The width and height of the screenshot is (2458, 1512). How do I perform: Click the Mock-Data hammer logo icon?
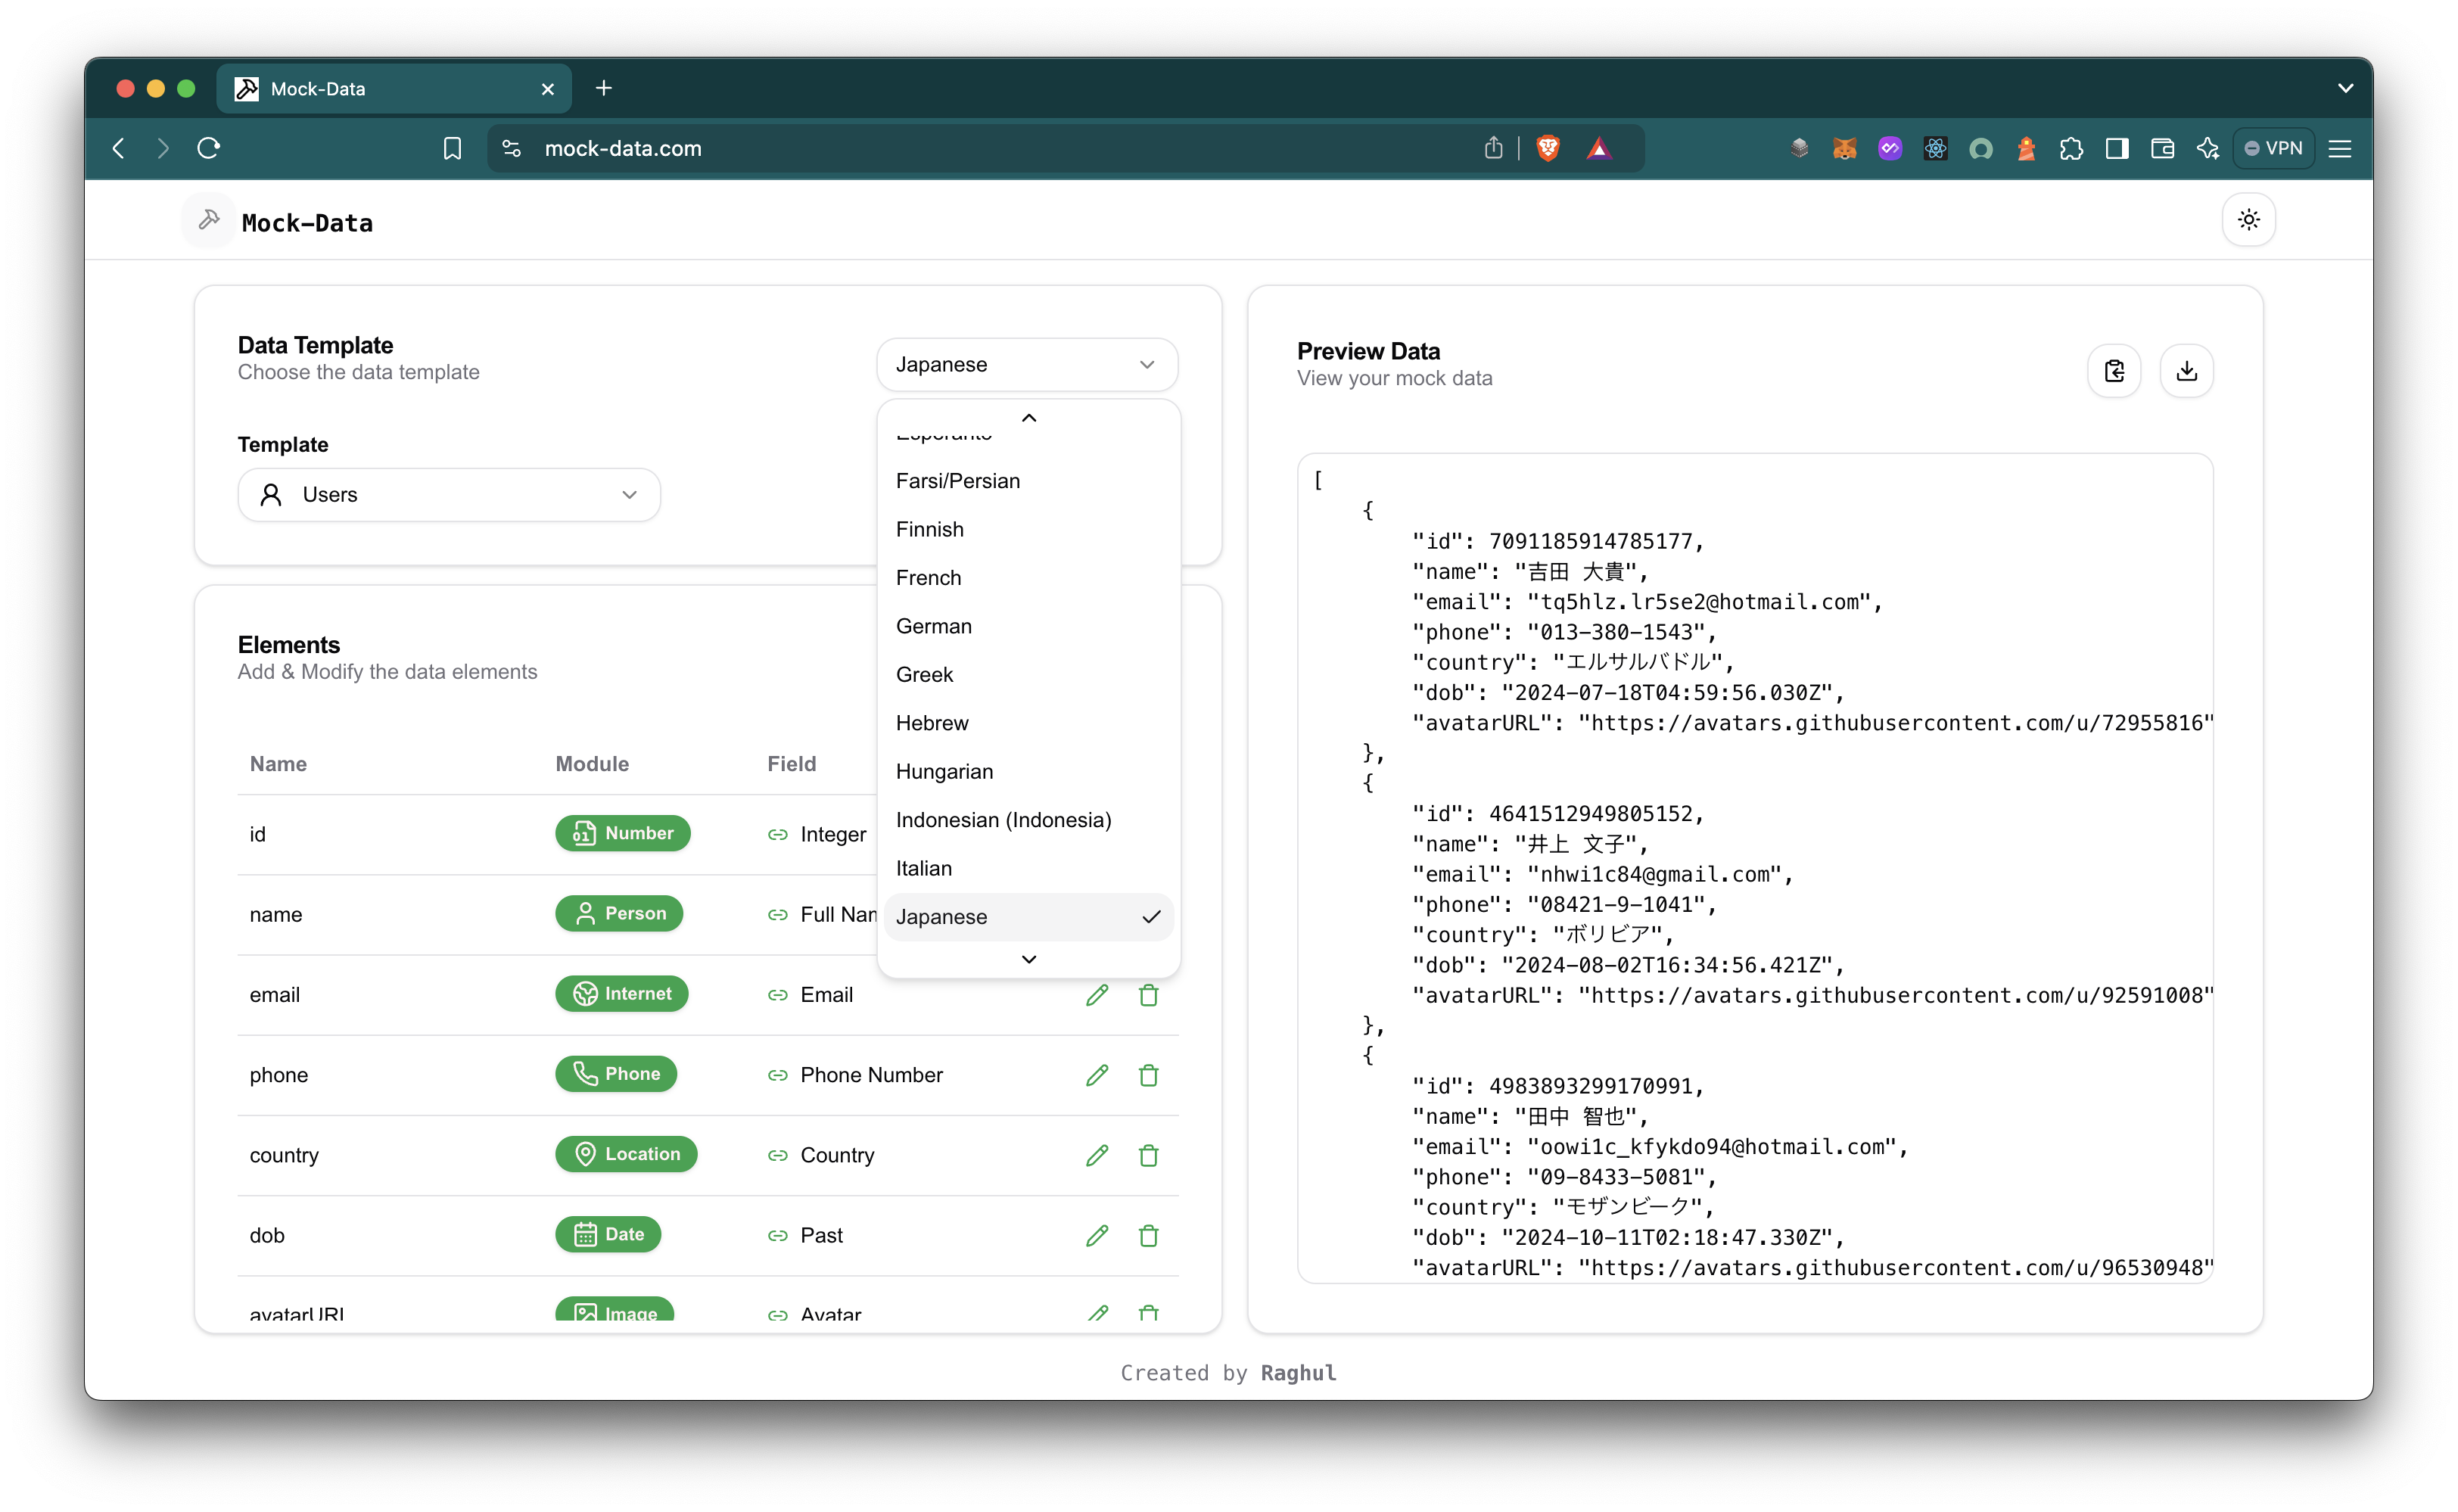[x=209, y=220]
